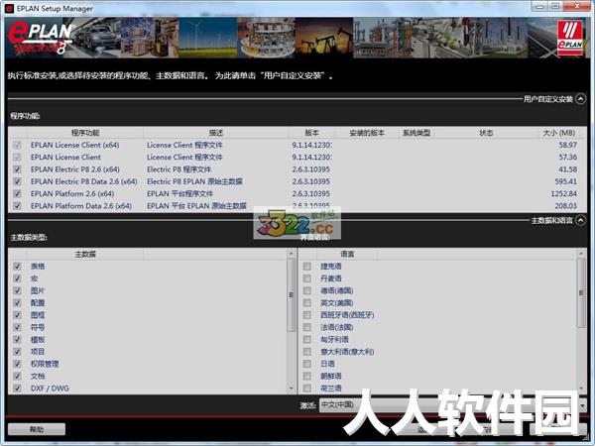Click the 状态 column header

point(486,133)
